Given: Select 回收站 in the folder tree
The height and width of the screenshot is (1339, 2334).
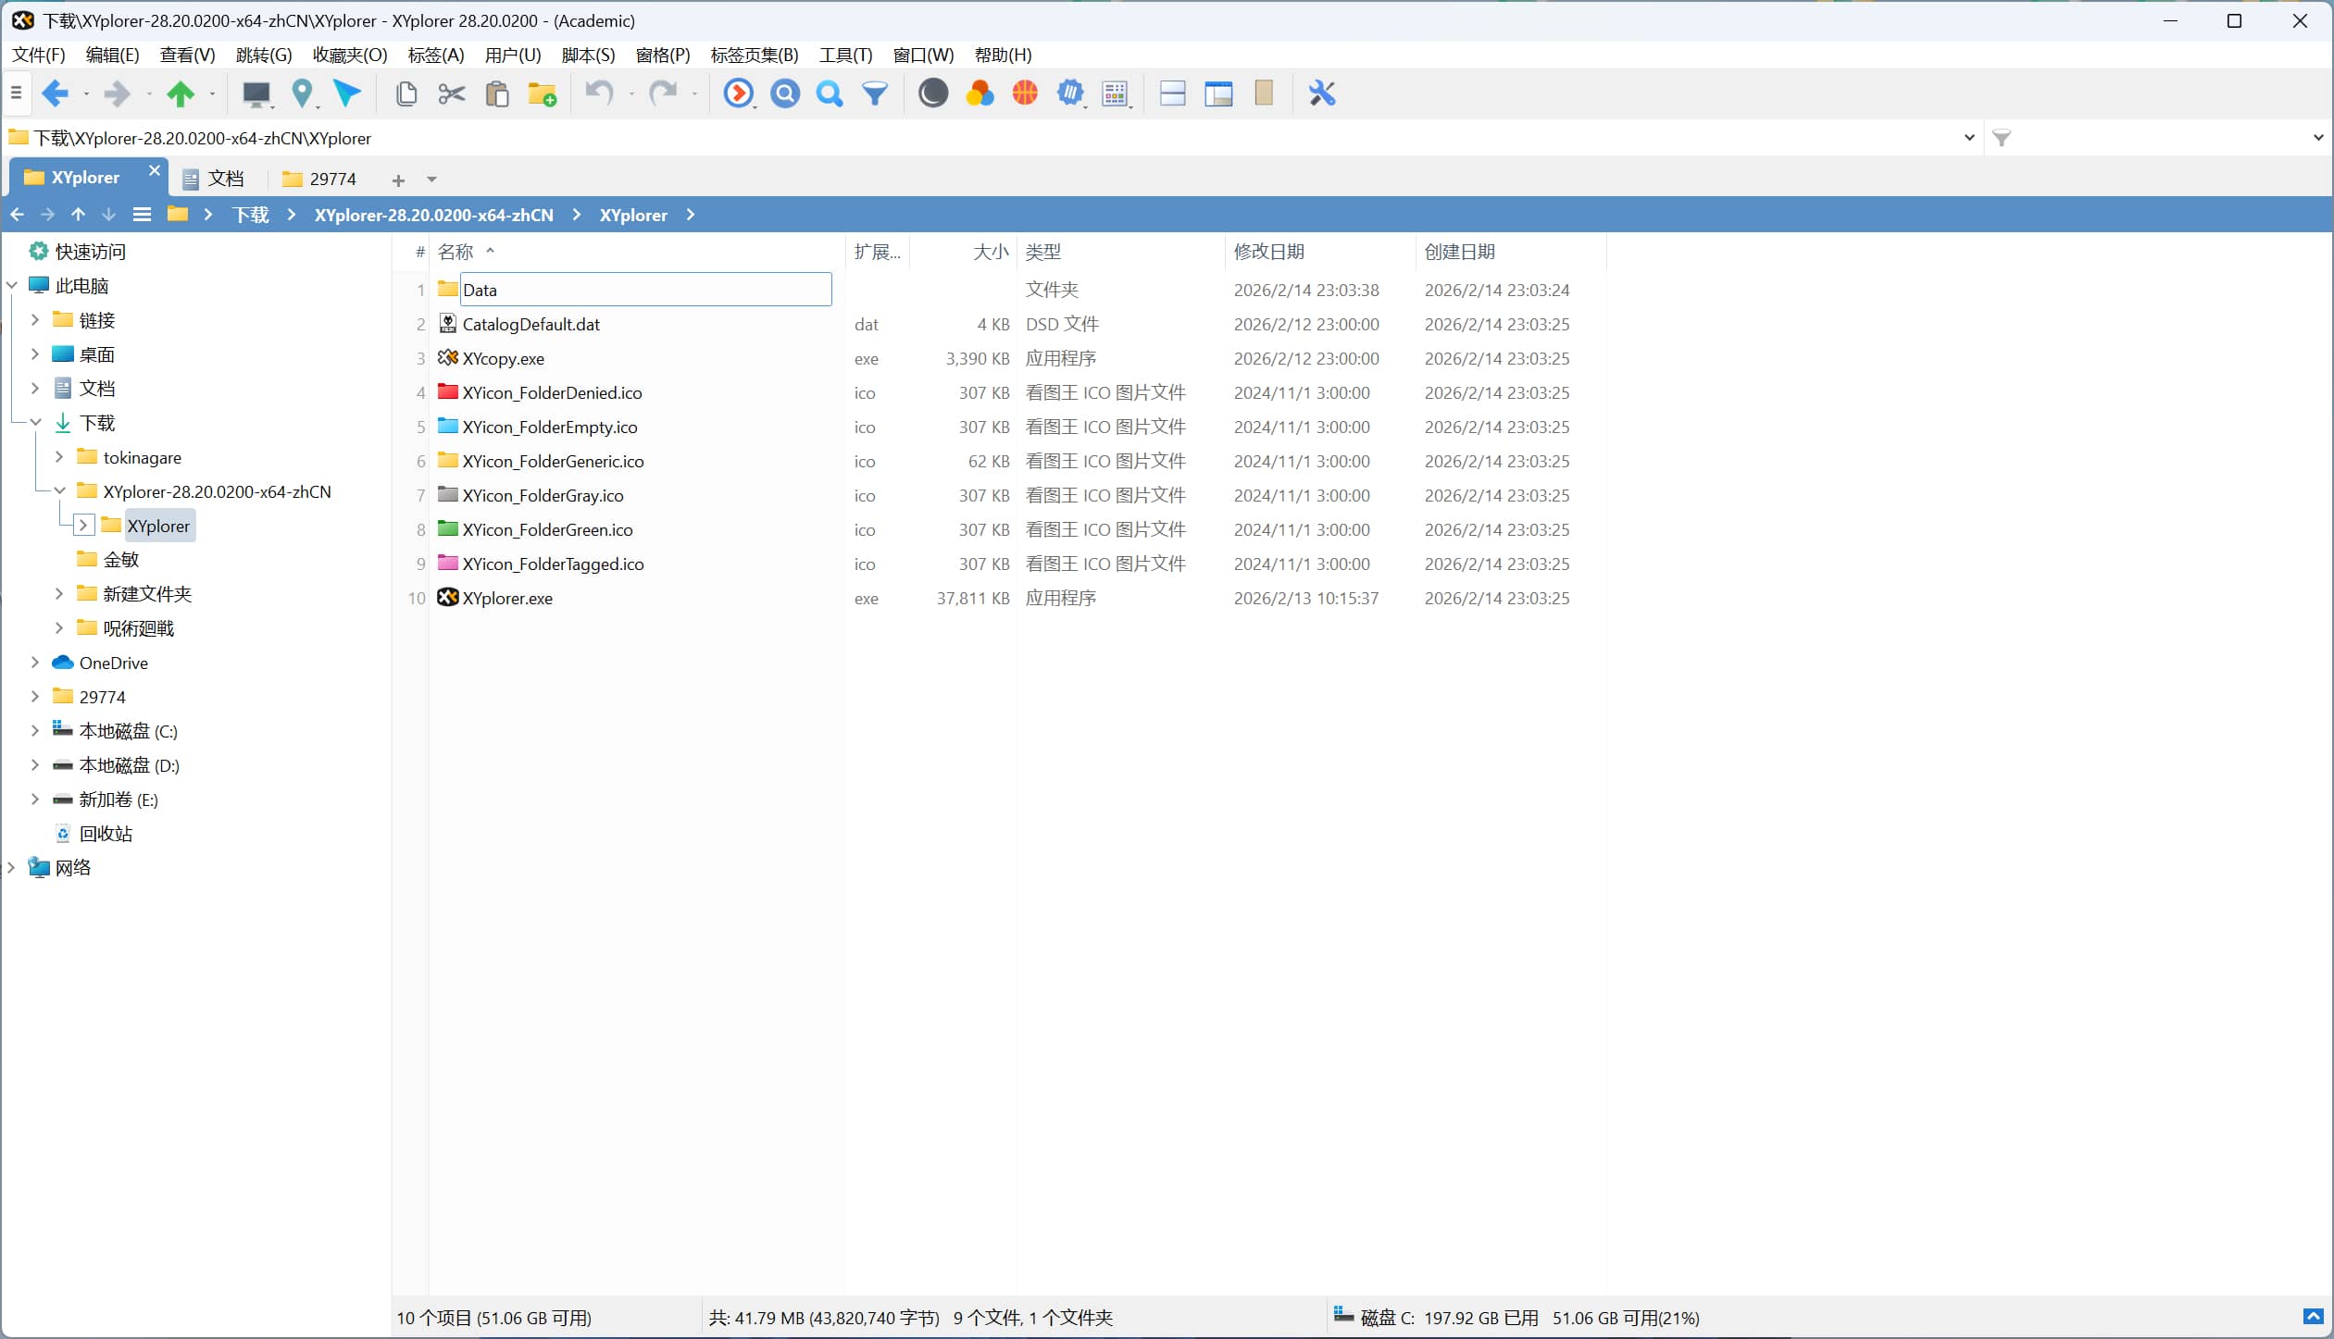Looking at the screenshot, I should coord(106,834).
